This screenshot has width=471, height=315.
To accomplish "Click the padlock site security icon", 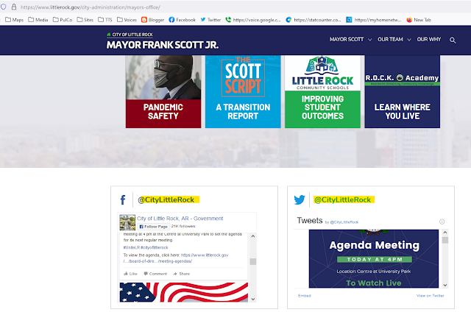I will 14,7.
